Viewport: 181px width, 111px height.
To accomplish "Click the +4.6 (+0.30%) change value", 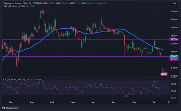I will pos(101,3).
